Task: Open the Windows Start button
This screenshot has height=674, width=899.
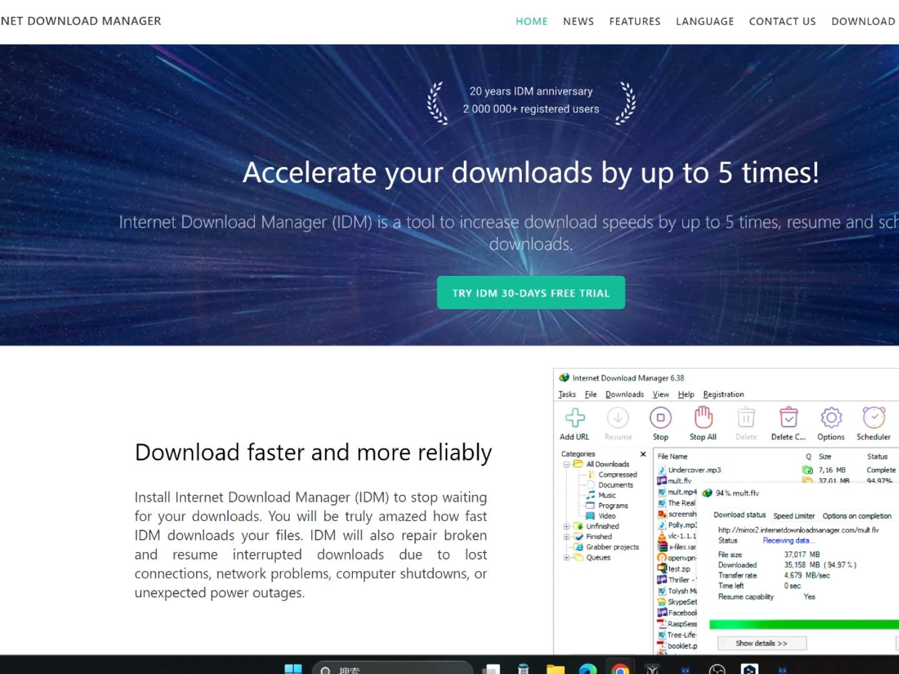Action: [x=293, y=669]
